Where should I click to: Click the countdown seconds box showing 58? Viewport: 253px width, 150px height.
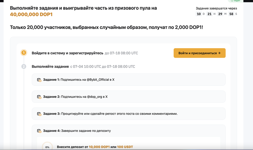point(231,14)
